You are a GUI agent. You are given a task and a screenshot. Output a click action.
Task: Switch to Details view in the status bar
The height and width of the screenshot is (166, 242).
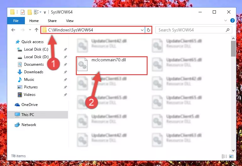click(x=224, y=157)
